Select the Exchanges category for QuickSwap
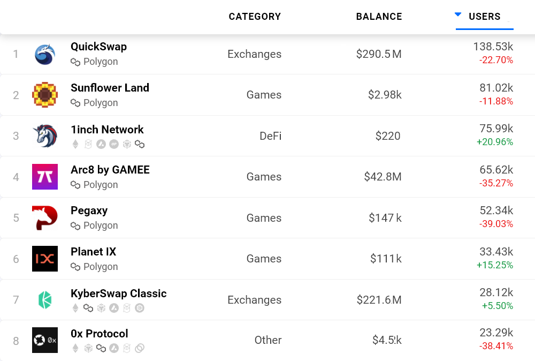The image size is (535, 361). tap(254, 54)
